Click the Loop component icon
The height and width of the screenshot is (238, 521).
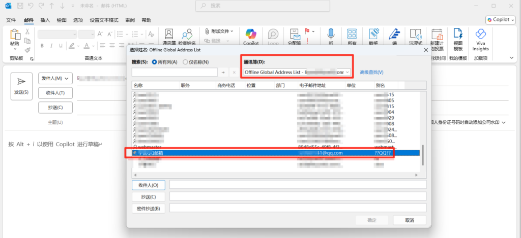point(273,35)
